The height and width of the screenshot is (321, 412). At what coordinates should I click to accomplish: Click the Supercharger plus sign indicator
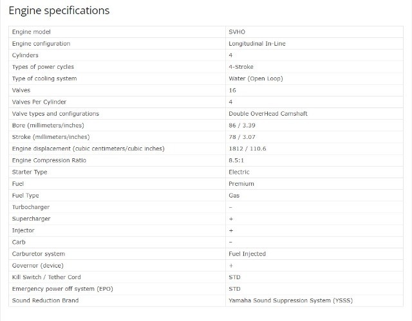pos(231,219)
